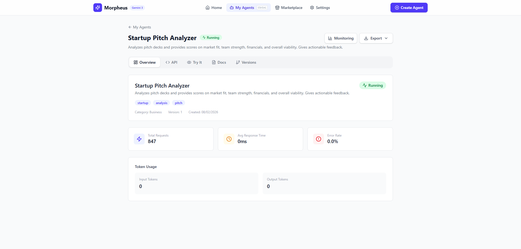
Task: Switch to the API tab
Action: (171, 62)
